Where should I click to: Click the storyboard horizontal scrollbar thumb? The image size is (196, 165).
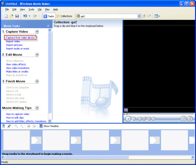[67, 157]
